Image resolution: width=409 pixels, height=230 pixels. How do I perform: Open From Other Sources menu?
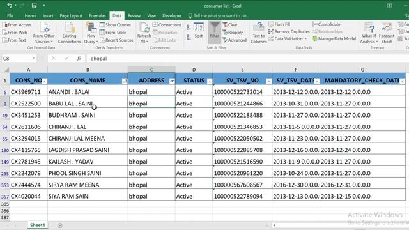[x=44, y=33]
